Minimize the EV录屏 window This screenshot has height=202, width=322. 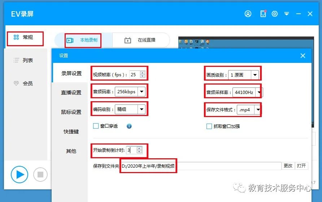pyautogui.click(x=299, y=14)
